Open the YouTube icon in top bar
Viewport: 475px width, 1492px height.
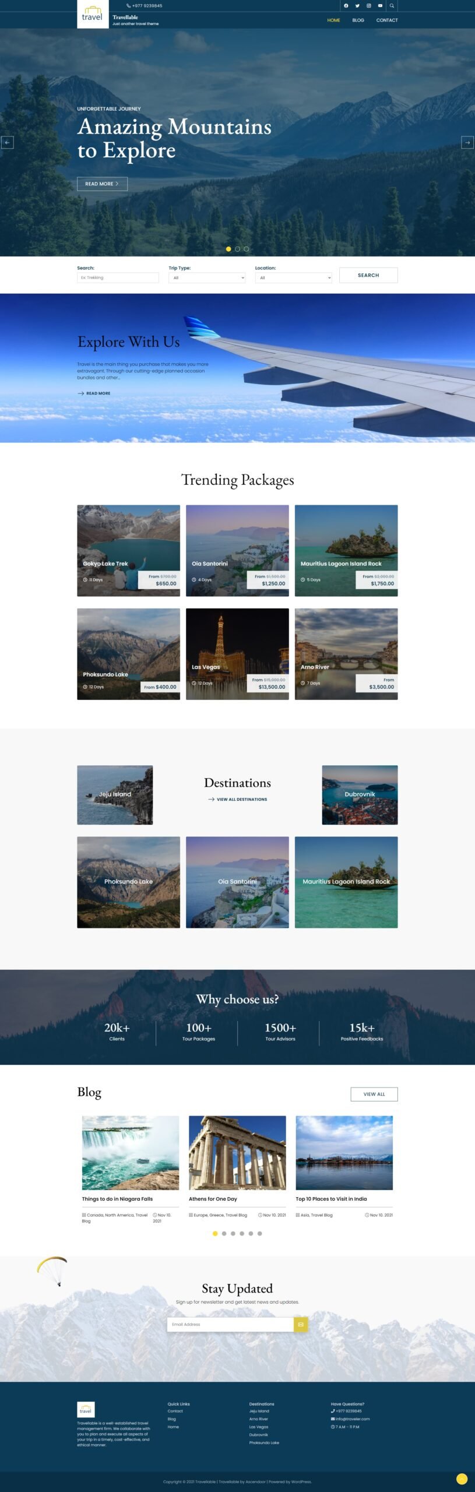[x=380, y=6]
